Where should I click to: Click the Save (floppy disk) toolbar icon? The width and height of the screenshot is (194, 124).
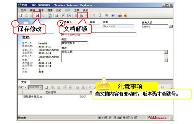click(x=37, y=16)
